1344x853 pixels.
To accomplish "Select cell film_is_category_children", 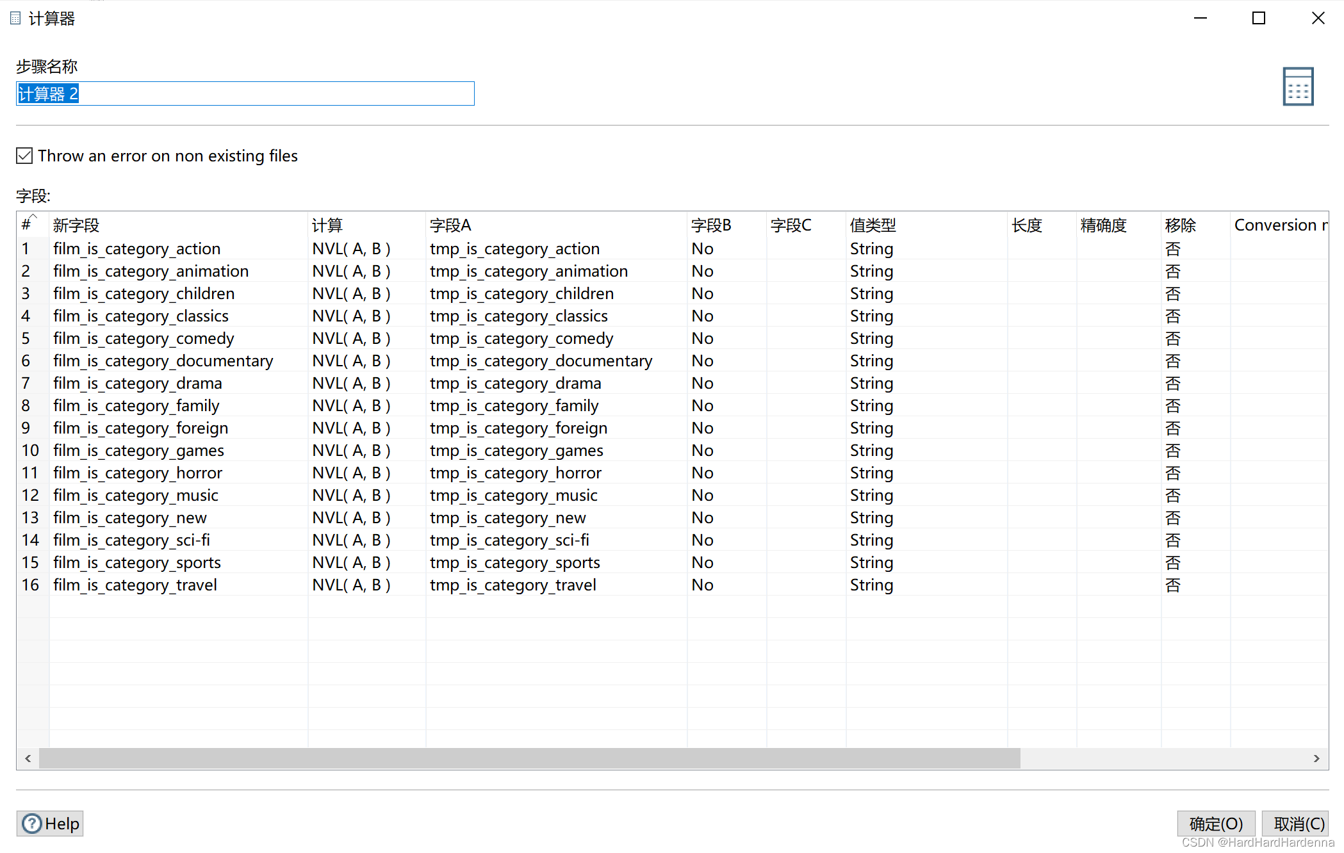I will pyautogui.click(x=179, y=293).
